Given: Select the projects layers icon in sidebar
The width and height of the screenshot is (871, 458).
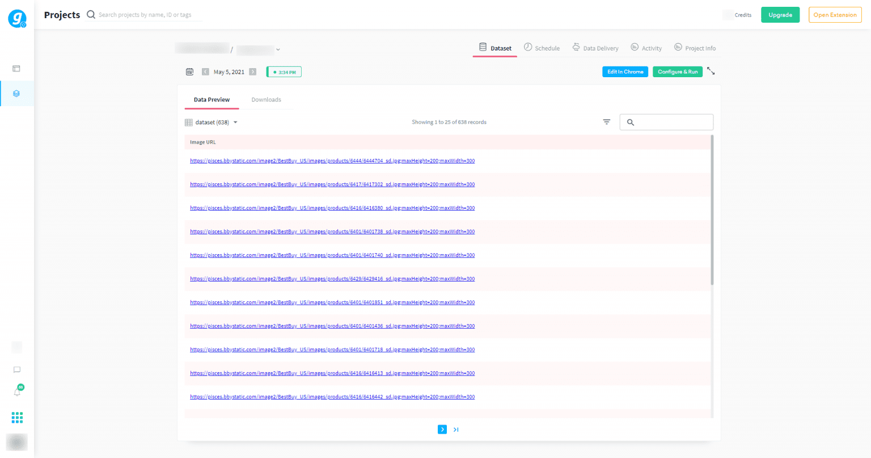Looking at the screenshot, I should pos(16,94).
